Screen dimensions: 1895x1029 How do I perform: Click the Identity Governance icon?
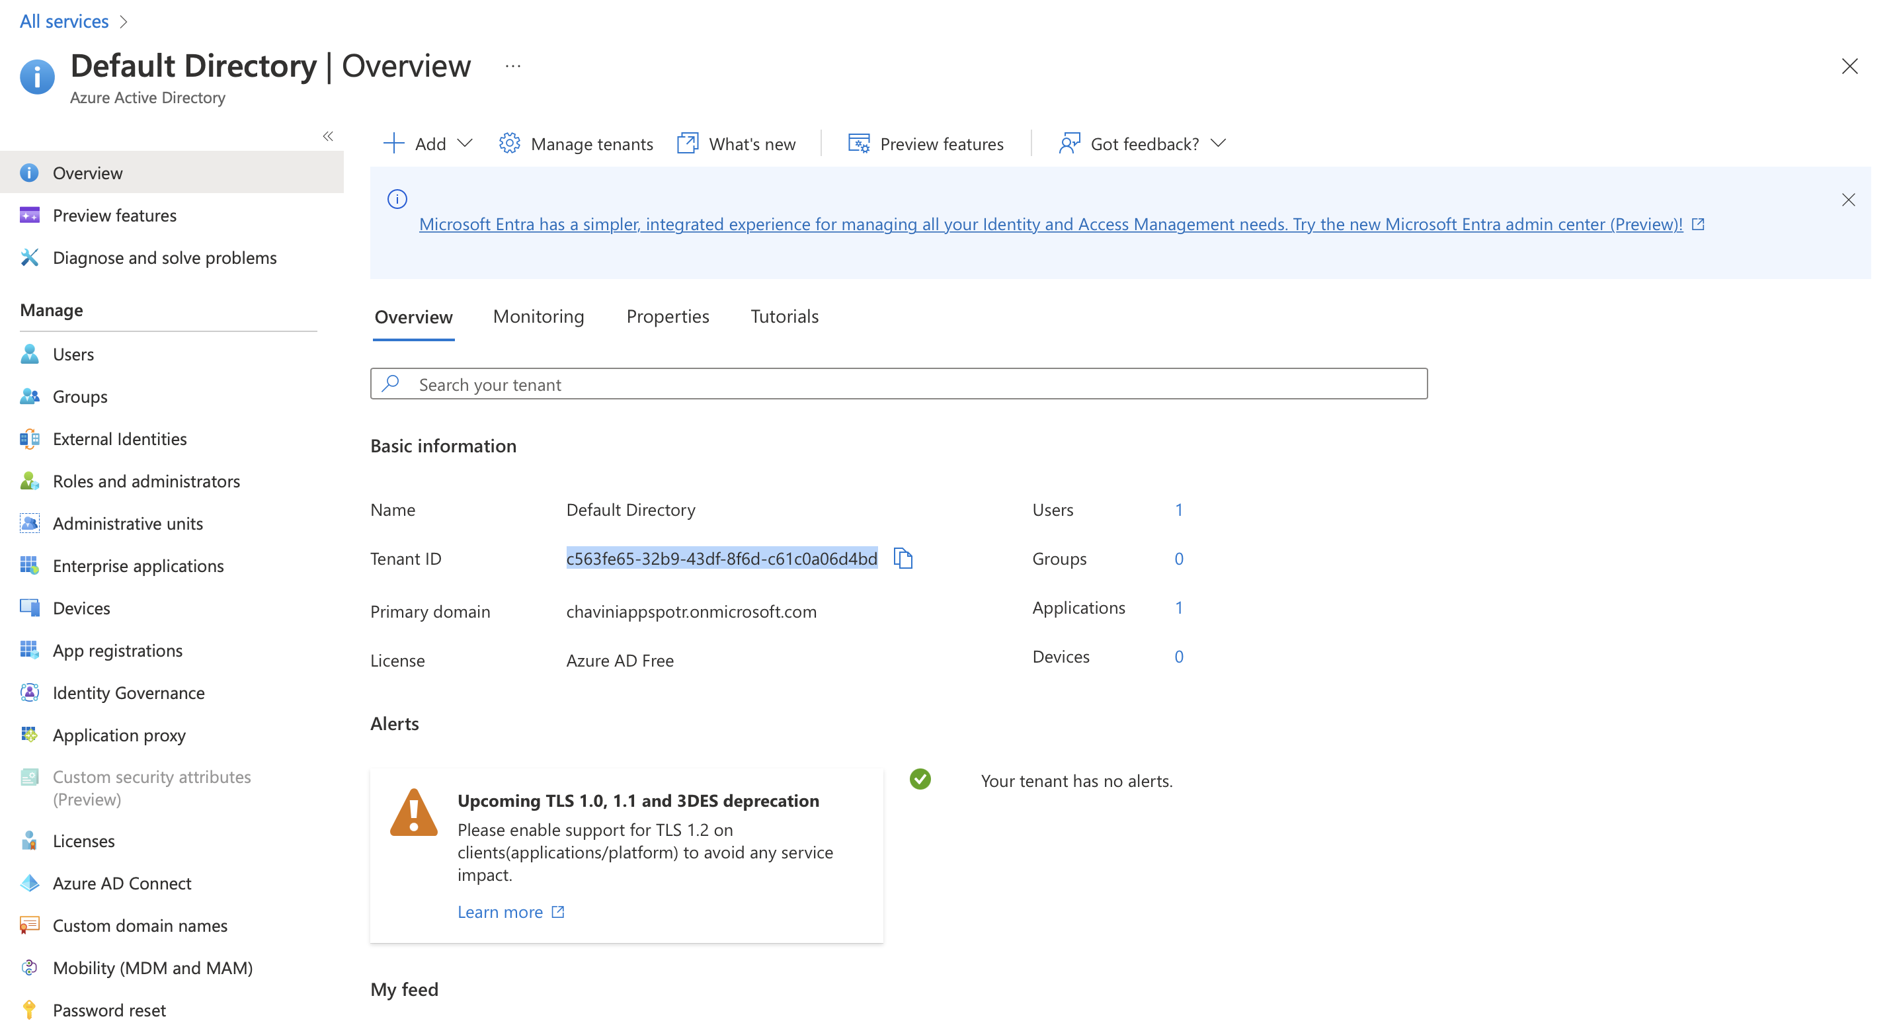coord(30,692)
